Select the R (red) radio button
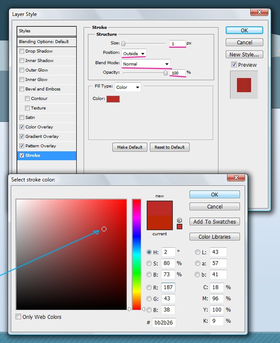280x343 pixels. (149, 287)
